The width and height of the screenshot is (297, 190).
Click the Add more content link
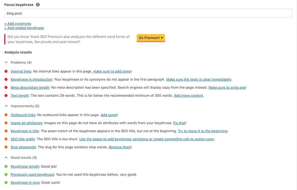pos(189,96)
